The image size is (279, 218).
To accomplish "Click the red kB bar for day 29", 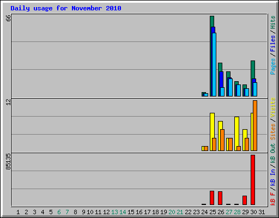I will 245,200.
